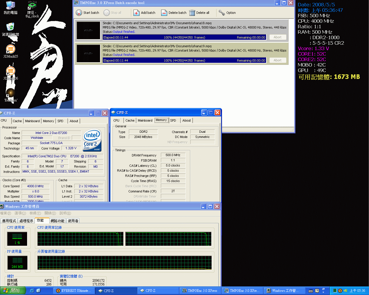Click the Intel Core 2 Duo E7200 name field
This screenshot has height=295, width=369.
pyautogui.click(x=51, y=133)
